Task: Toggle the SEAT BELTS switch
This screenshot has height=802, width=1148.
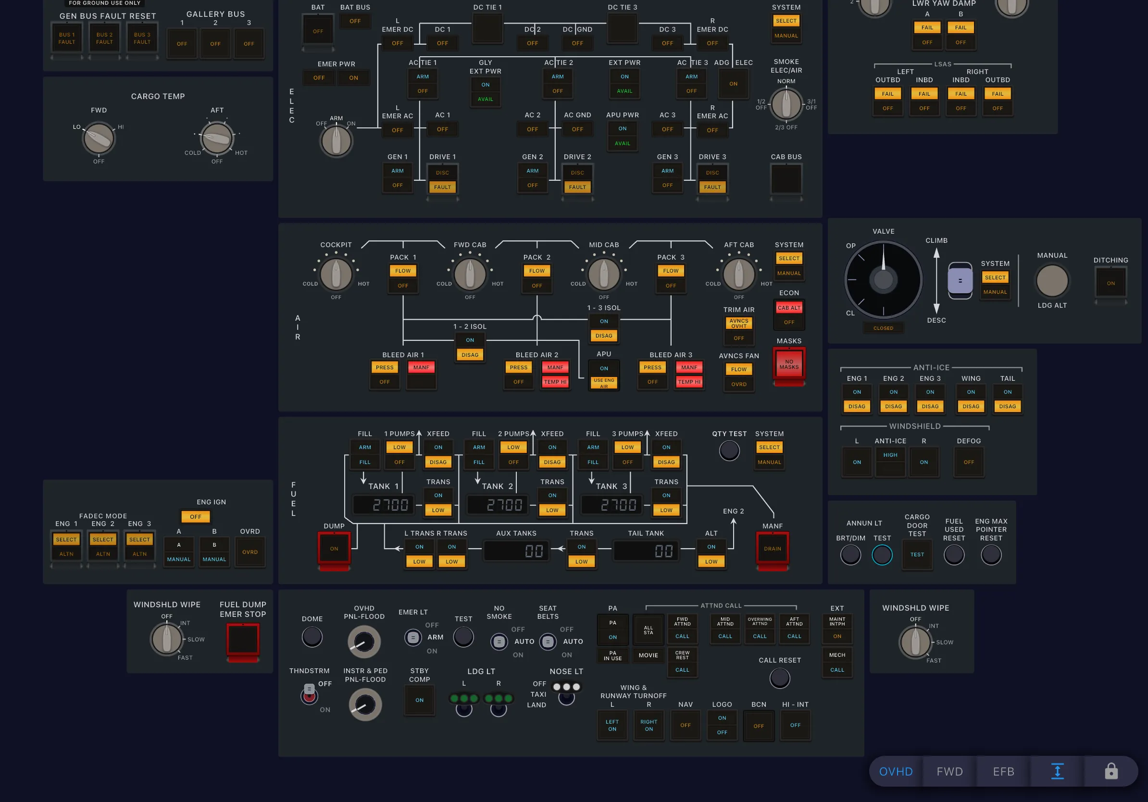Action: [548, 641]
